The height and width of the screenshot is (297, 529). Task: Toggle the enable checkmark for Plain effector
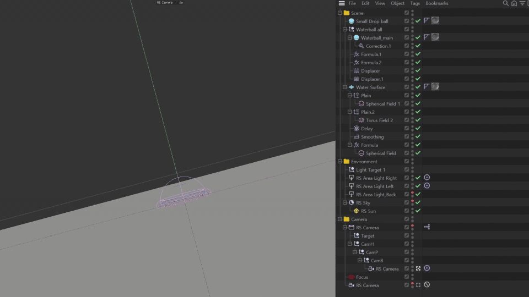click(x=418, y=95)
